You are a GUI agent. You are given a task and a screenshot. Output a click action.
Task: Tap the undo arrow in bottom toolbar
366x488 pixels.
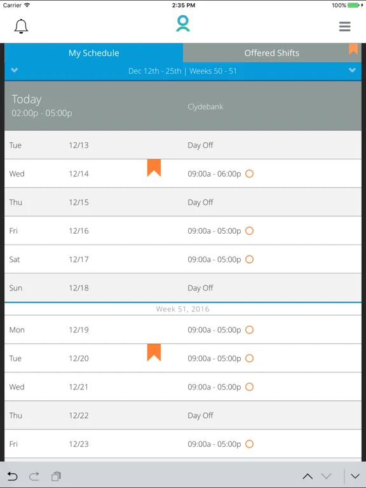pyautogui.click(x=12, y=476)
